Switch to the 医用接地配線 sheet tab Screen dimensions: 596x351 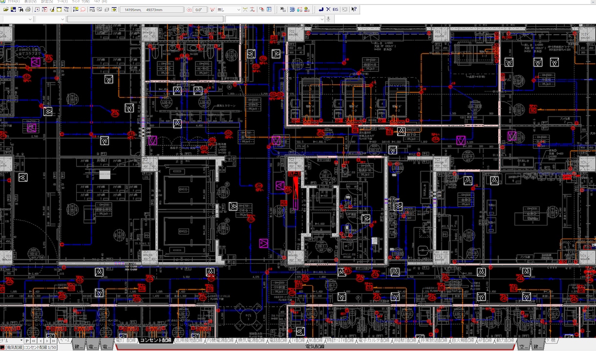click(188, 340)
